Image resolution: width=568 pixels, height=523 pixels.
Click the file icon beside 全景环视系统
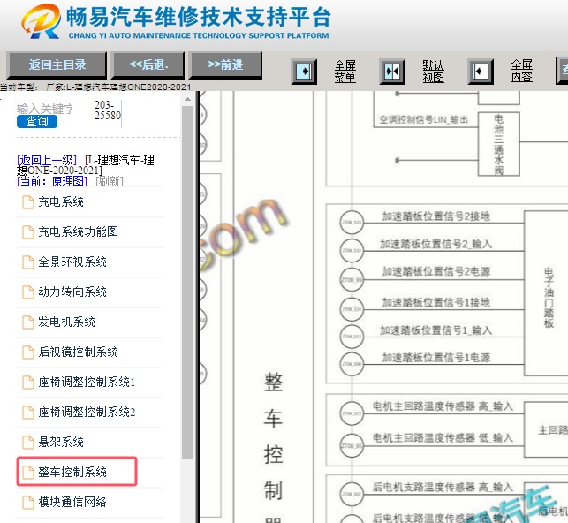(28, 262)
